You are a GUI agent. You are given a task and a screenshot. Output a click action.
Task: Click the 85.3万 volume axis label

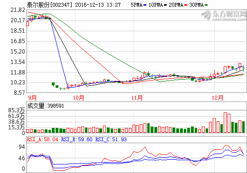pyautogui.click(x=17, y=110)
